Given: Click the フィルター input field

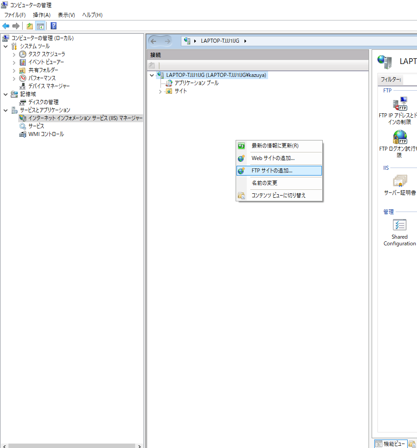Looking at the screenshot, I should click(x=410, y=80).
